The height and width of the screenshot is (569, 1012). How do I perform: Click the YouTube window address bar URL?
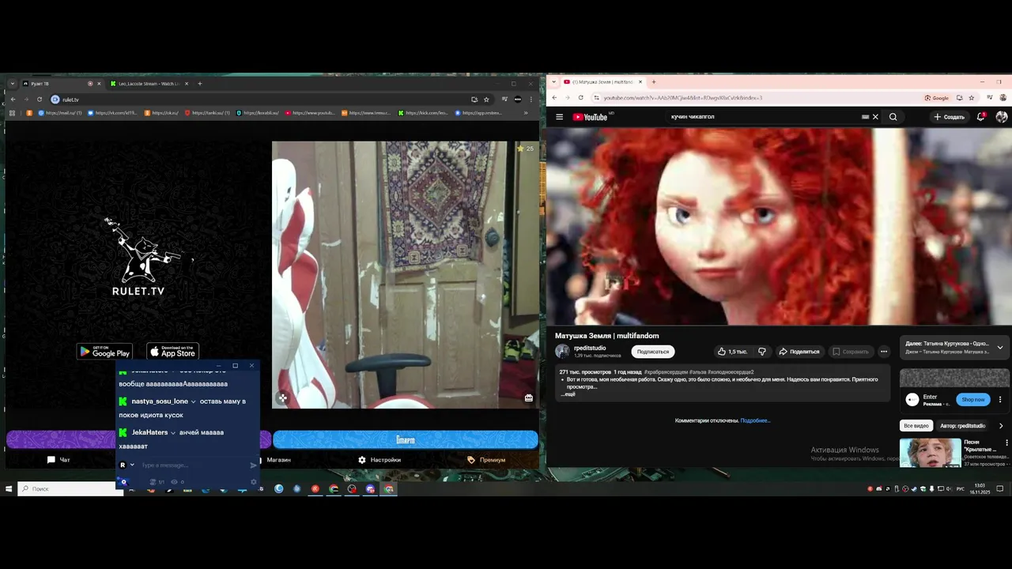(x=683, y=98)
